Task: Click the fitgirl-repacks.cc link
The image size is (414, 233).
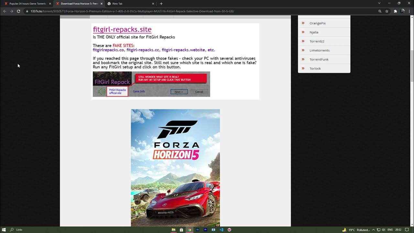Action: pyautogui.click(x=143, y=50)
